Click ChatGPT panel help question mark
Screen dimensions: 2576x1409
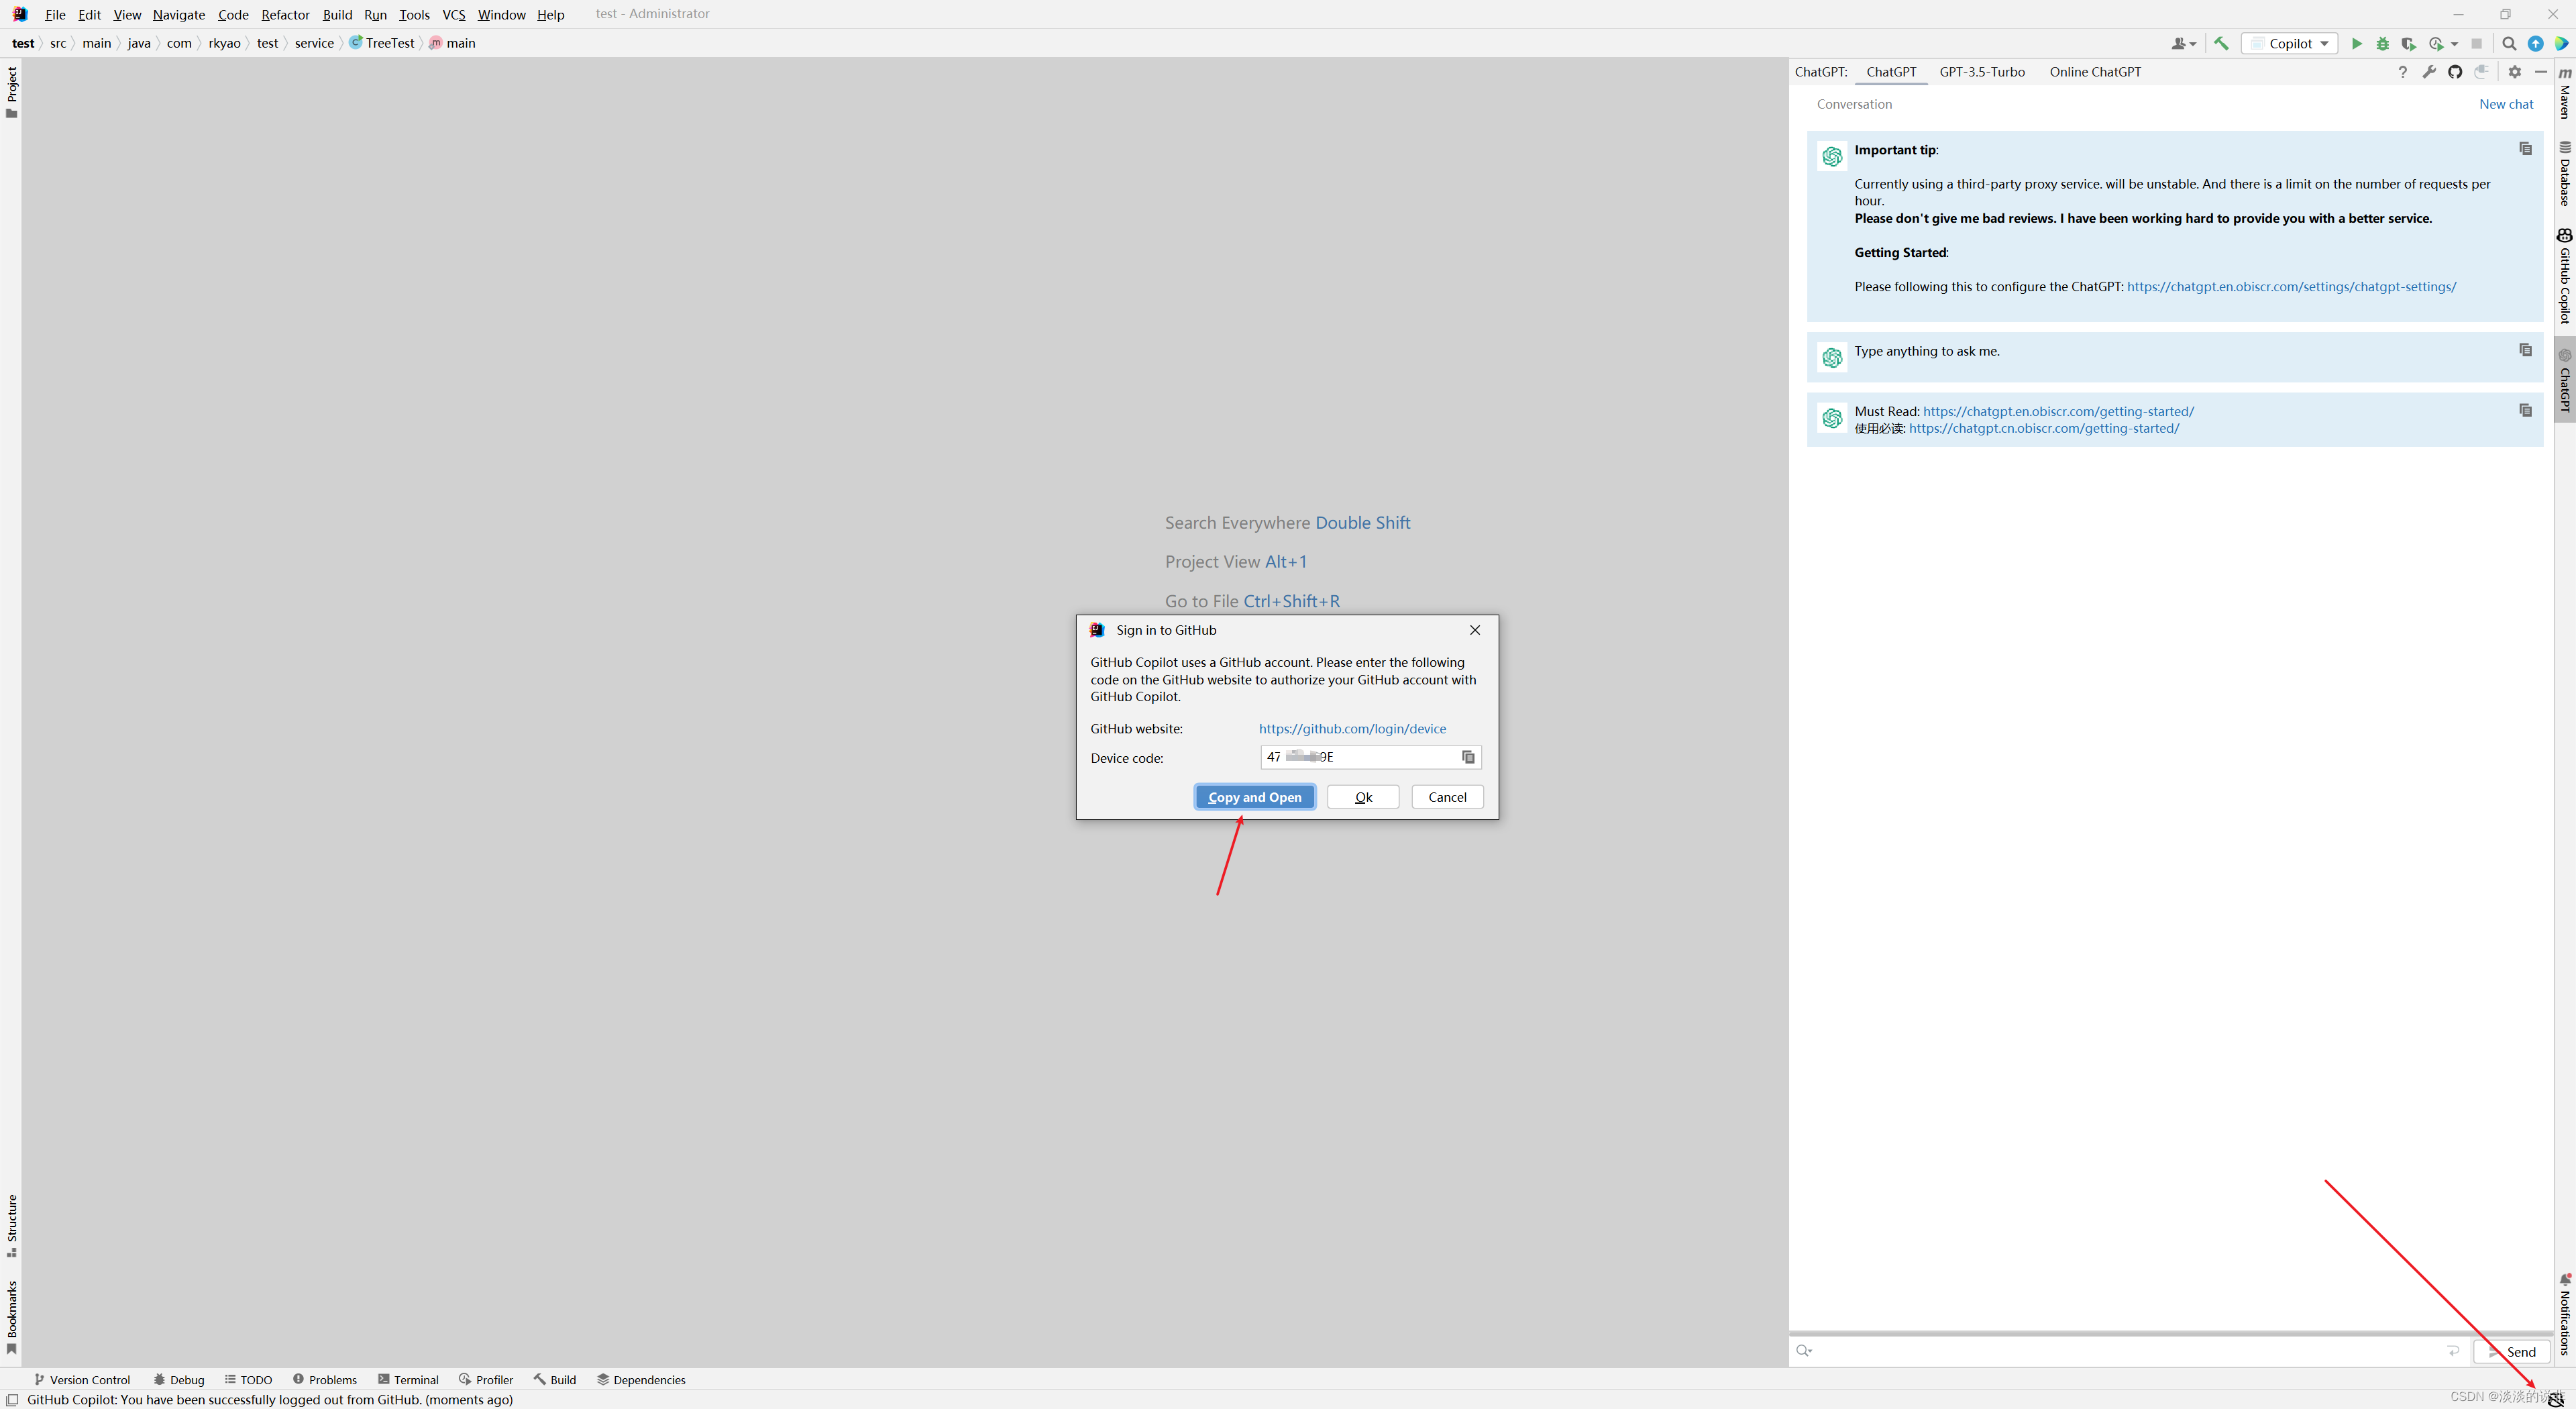(x=2402, y=71)
